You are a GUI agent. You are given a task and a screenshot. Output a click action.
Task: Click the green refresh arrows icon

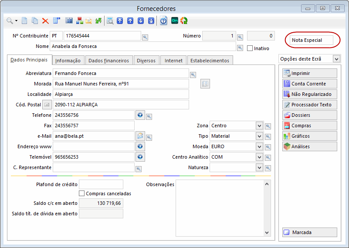pyautogui.click(x=98, y=21)
